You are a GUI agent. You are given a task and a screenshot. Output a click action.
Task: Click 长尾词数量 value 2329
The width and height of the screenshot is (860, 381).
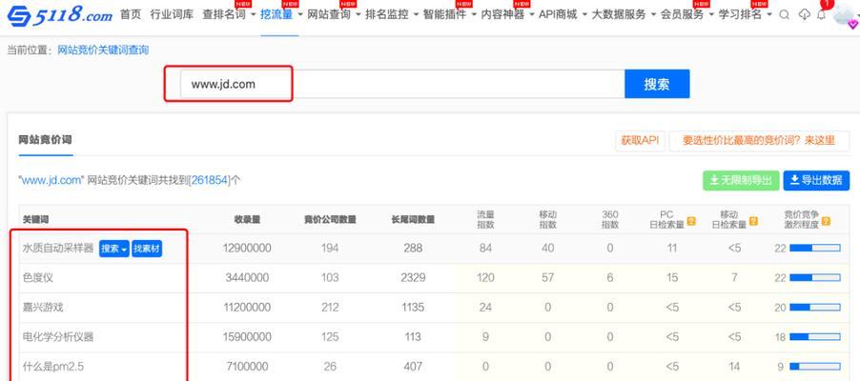click(413, 278)
